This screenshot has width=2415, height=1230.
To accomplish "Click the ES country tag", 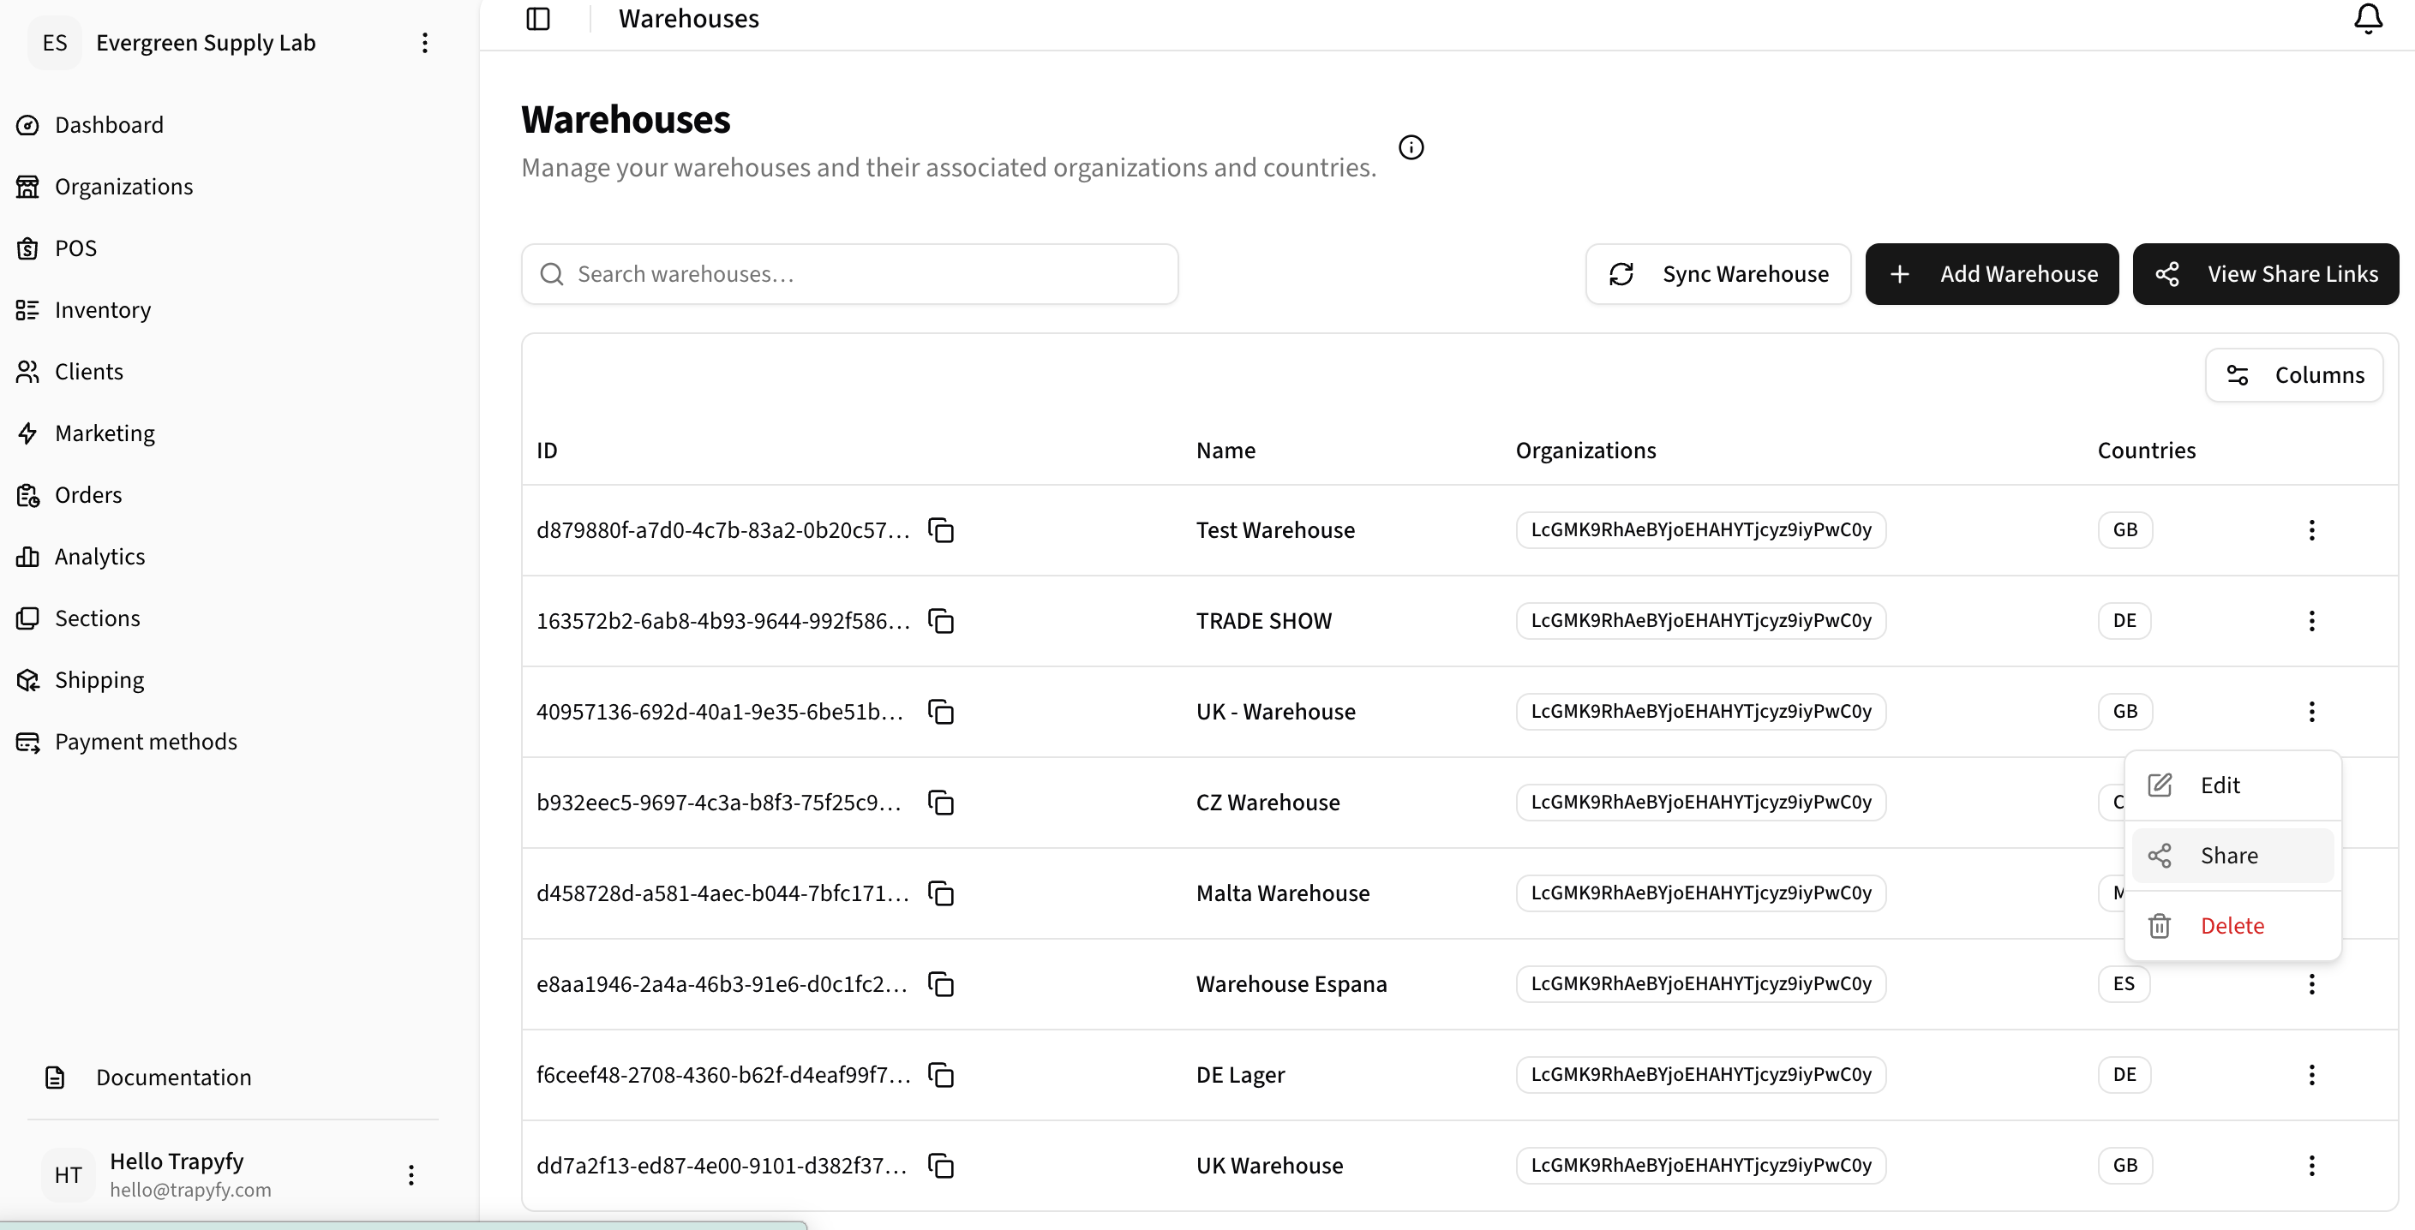I will [2124, 984].
